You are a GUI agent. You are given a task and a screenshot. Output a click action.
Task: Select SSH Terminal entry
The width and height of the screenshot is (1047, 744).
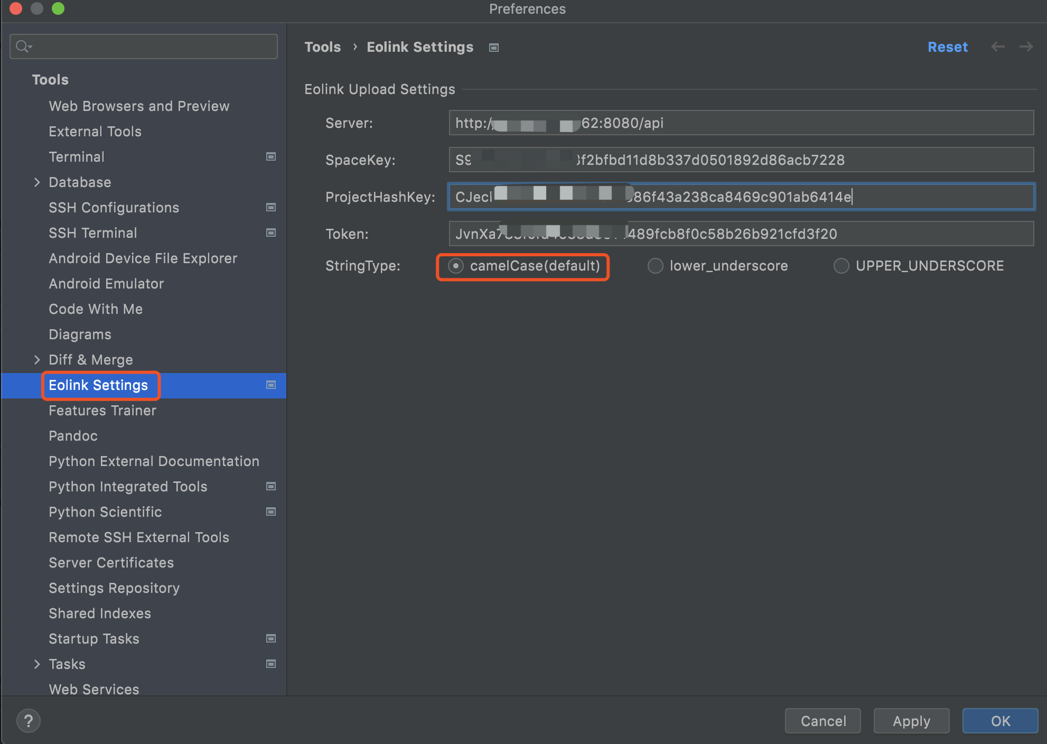93,233
